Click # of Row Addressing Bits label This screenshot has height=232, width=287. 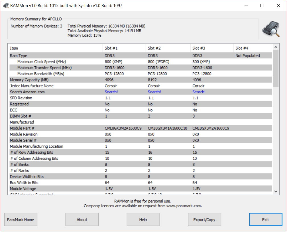[32, 152]
